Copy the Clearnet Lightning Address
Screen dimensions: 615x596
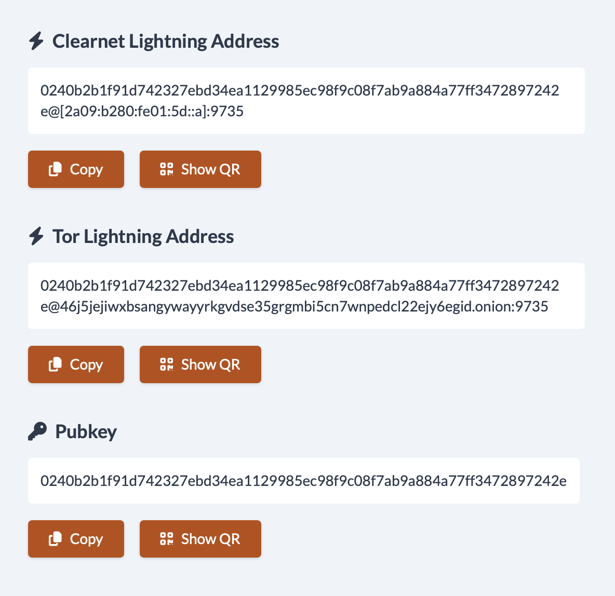click(x=76, y=169)
